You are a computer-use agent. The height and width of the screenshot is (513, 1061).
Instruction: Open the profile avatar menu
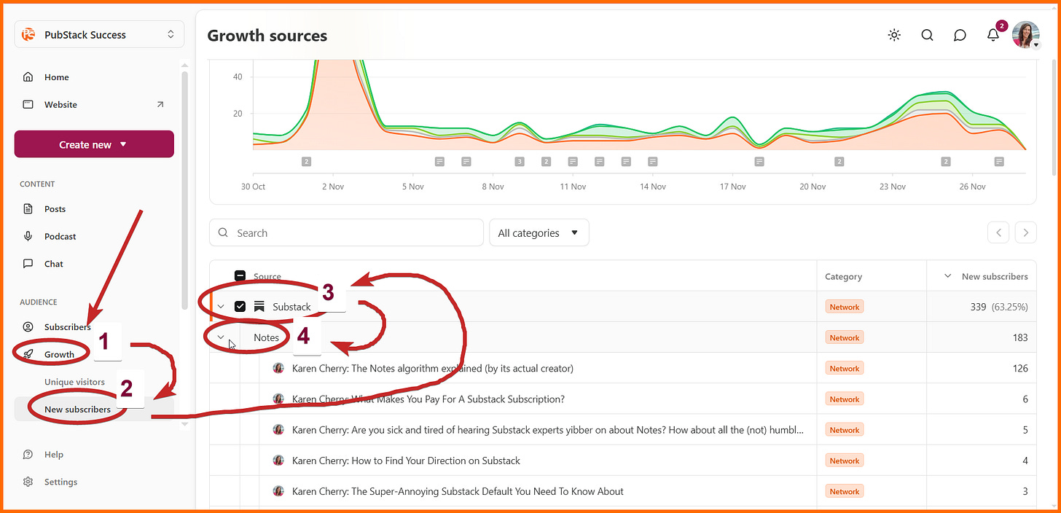click(x=1026, y=35)
